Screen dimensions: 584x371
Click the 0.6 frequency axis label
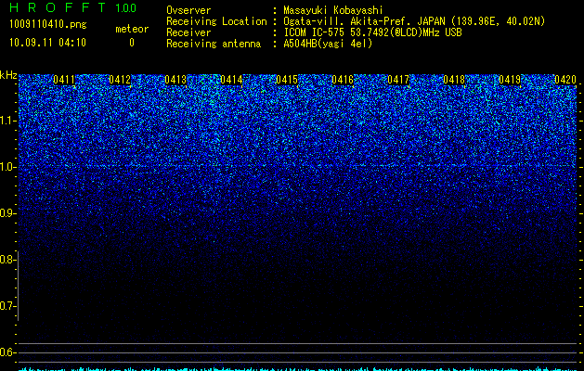point(7,352)
